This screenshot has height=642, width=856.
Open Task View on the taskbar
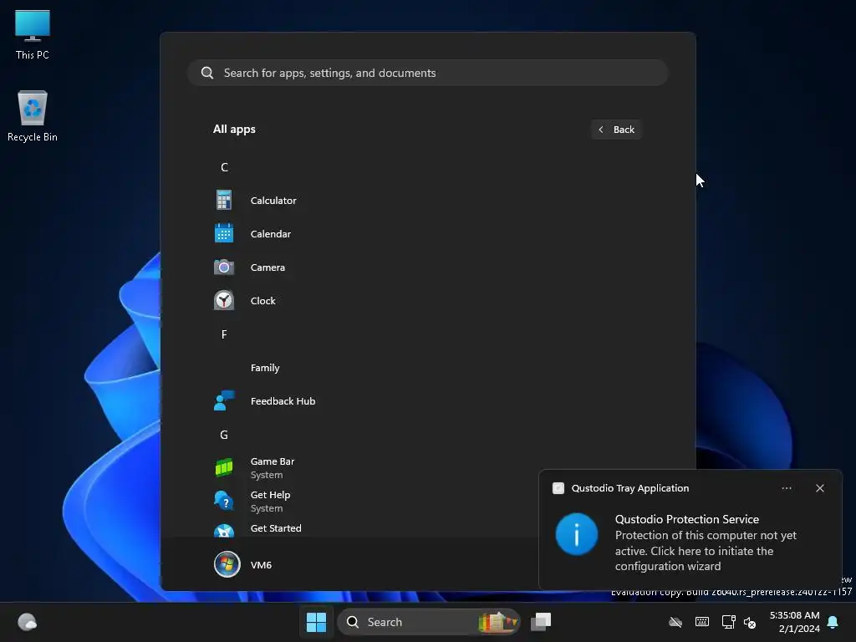point(541,622)
